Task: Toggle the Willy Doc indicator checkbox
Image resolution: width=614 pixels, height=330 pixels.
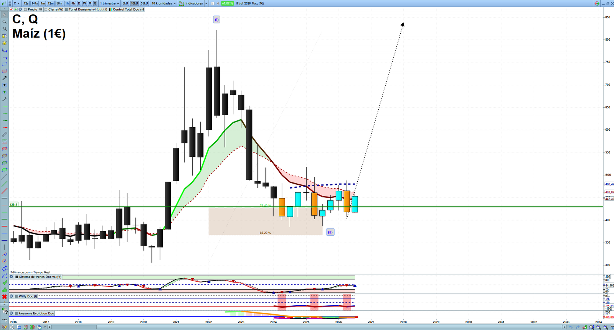Action: [x=17, y=296]
